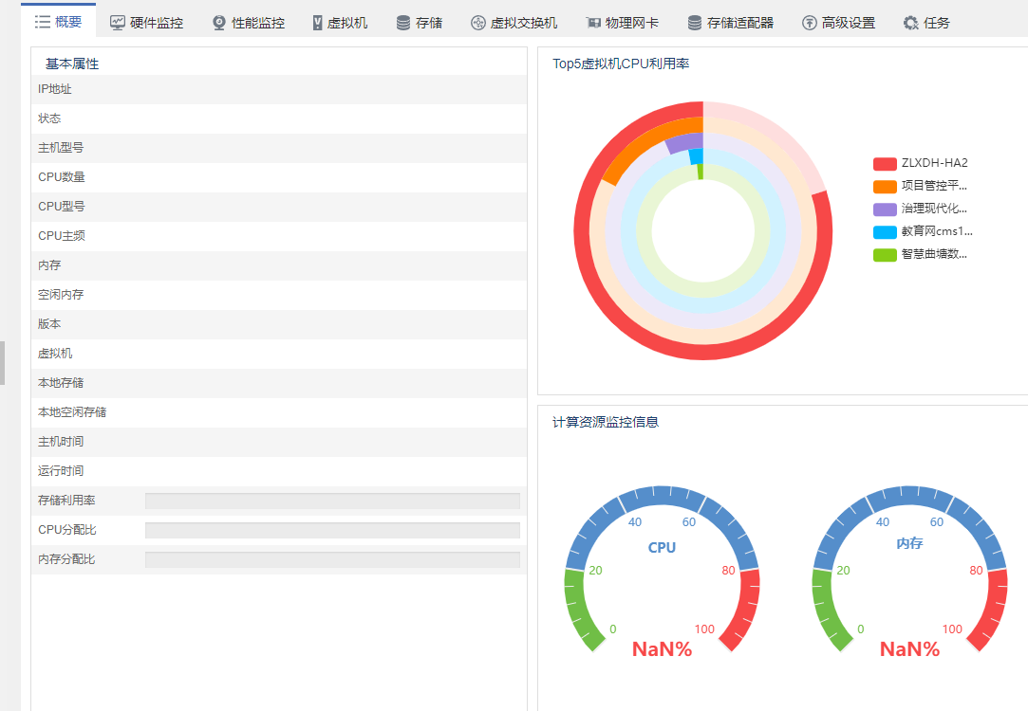Click the 教育网cms1... legend label

937,231
